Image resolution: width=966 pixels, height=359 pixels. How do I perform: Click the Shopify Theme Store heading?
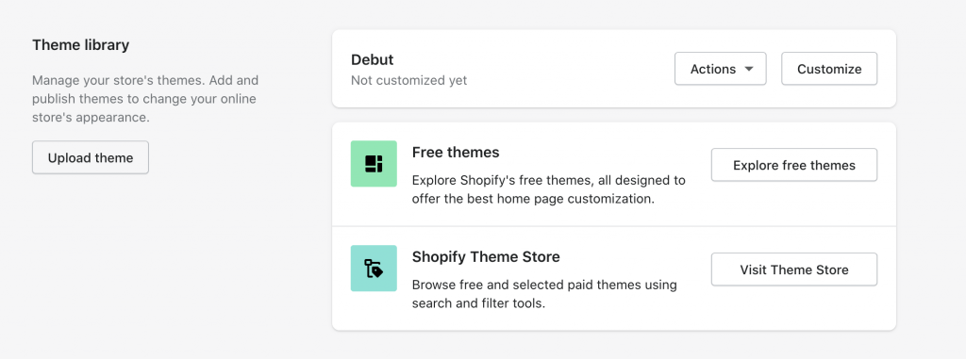486,257
